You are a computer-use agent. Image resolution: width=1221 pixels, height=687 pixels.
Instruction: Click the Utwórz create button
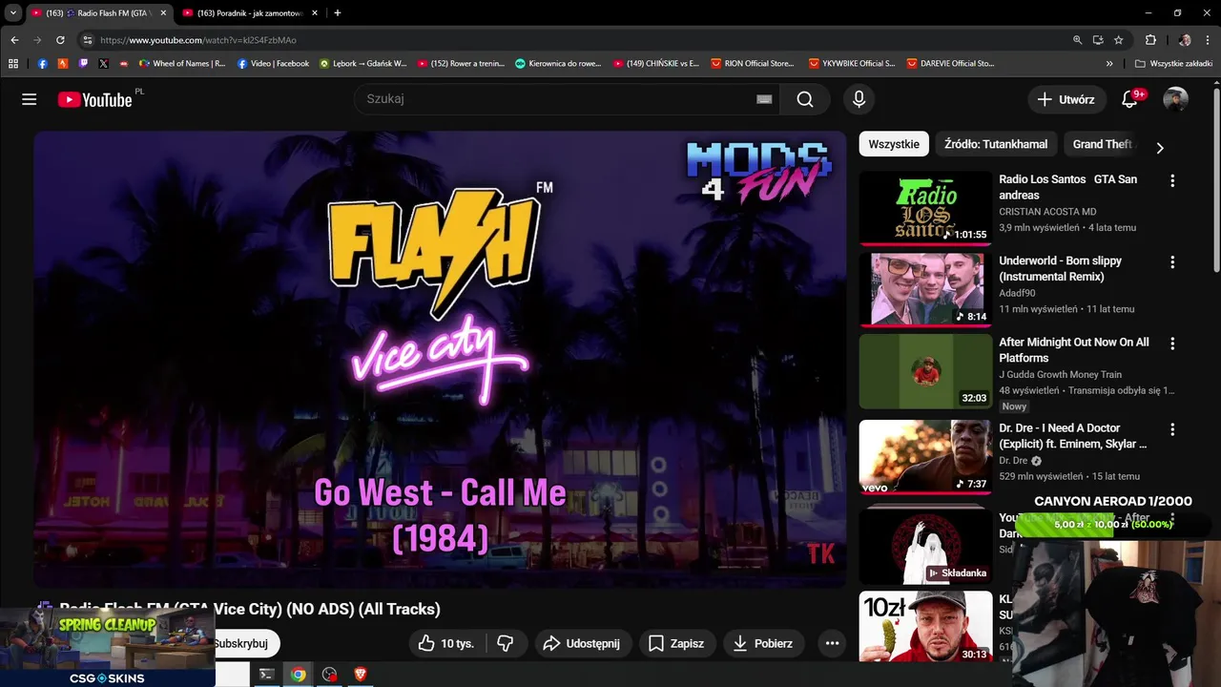pyautogui.click(x=1066, y=99)
